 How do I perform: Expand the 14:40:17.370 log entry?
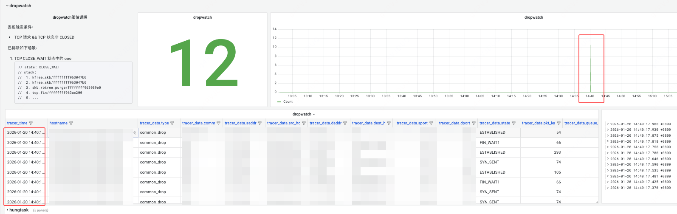608,188
